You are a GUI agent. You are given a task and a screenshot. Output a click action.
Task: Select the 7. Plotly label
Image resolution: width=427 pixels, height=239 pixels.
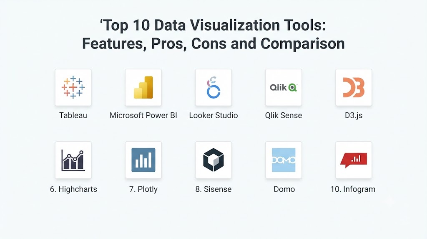pos(143,189)
